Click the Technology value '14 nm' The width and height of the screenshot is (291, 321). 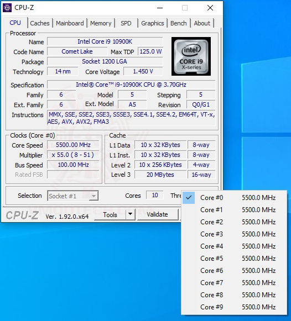click(63, 71)
